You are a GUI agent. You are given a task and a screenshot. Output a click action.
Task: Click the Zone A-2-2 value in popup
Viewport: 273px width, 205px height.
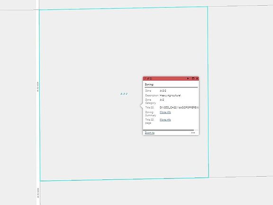pos(163,91)
